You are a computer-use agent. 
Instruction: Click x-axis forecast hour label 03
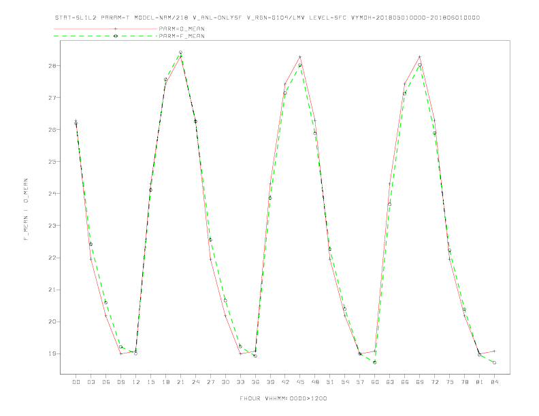click(91, 382)
